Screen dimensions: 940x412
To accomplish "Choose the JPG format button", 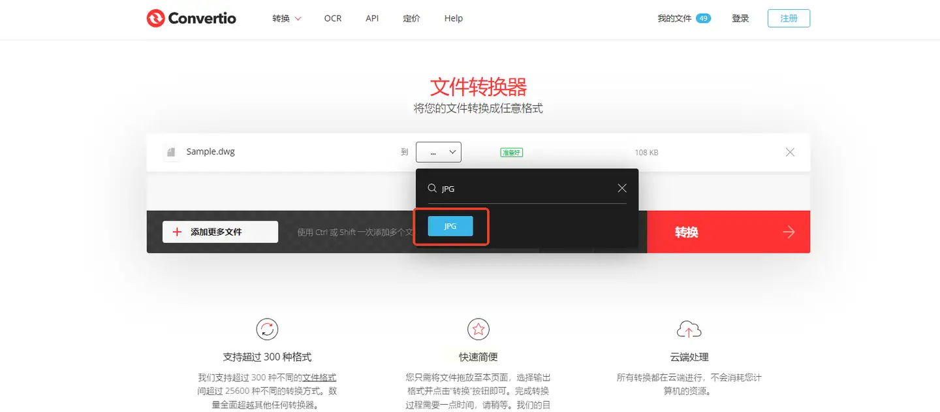I will (x=450, y=226).
